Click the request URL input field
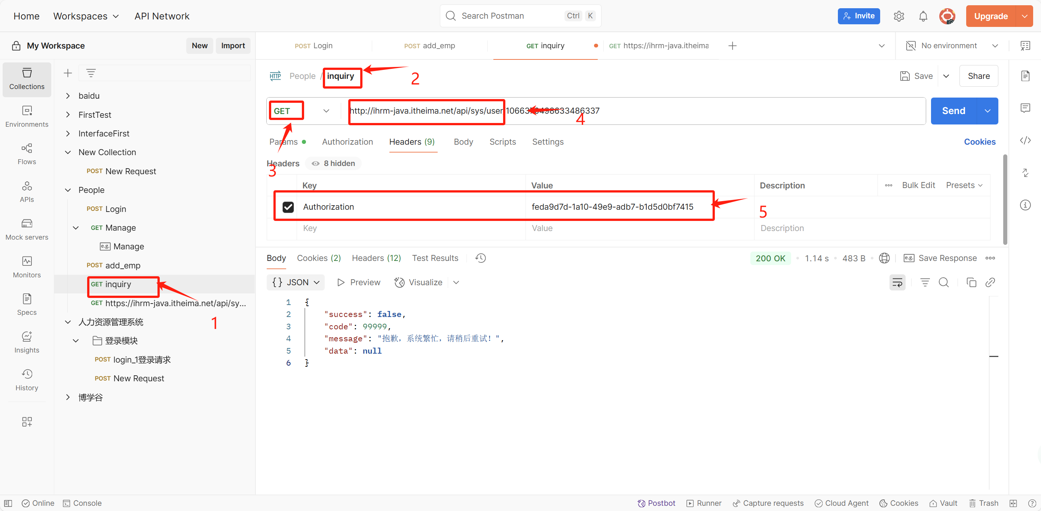The height and width of the screenshot is (511, 1041). (728, 111)
